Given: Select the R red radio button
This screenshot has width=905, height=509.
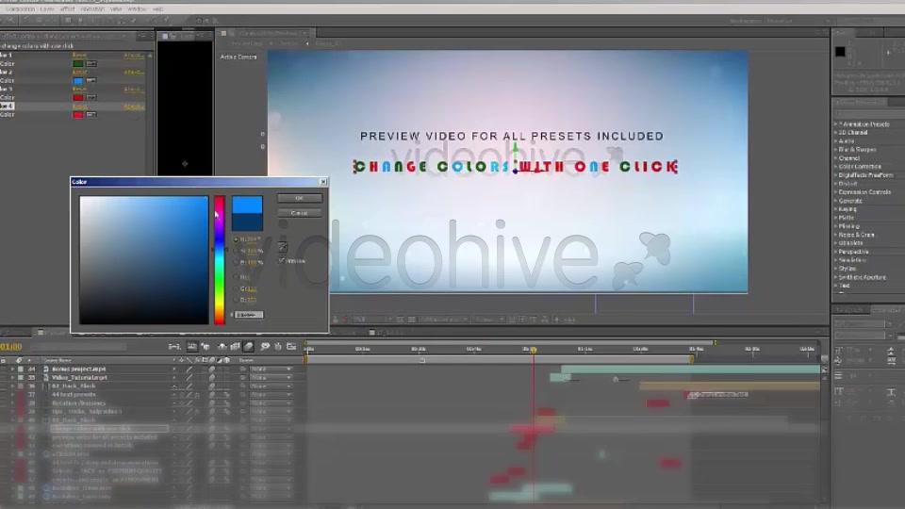Looking at the screenshot, I should (236, 277).
